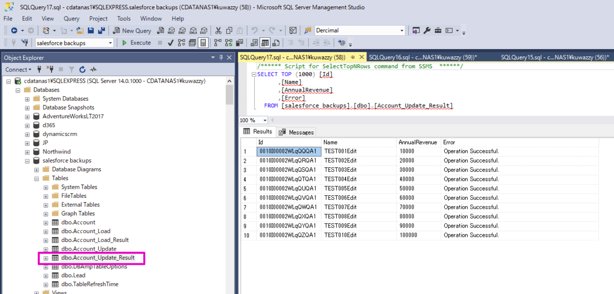Toggle Include Actual Execution Plan
The height and width of the screenshot is (294, 614).
click(218, 43)
